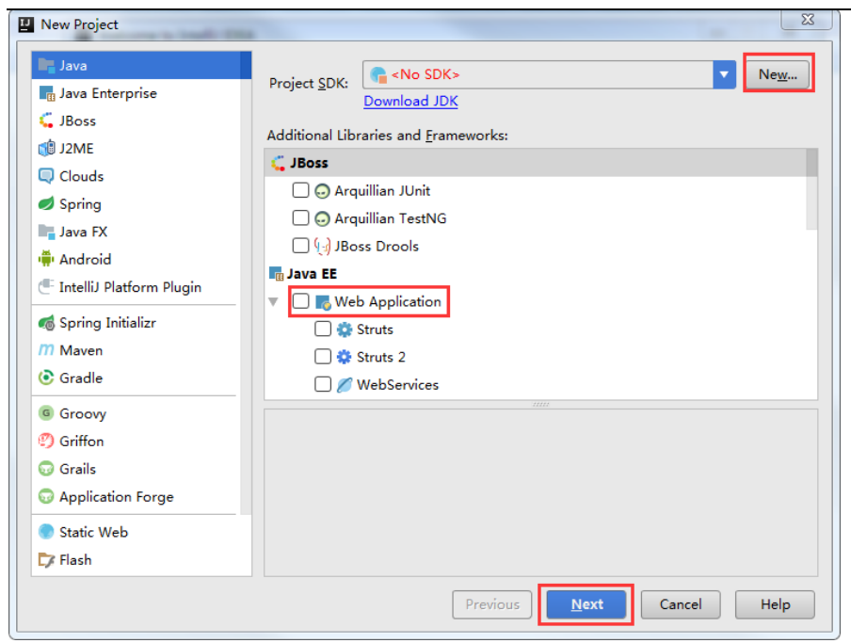Click the Gradle icon
Viewport: 851px width, 643px height.
tap(47, 378)
